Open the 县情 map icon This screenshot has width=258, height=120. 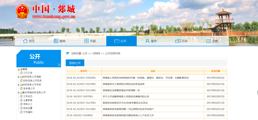209,41
